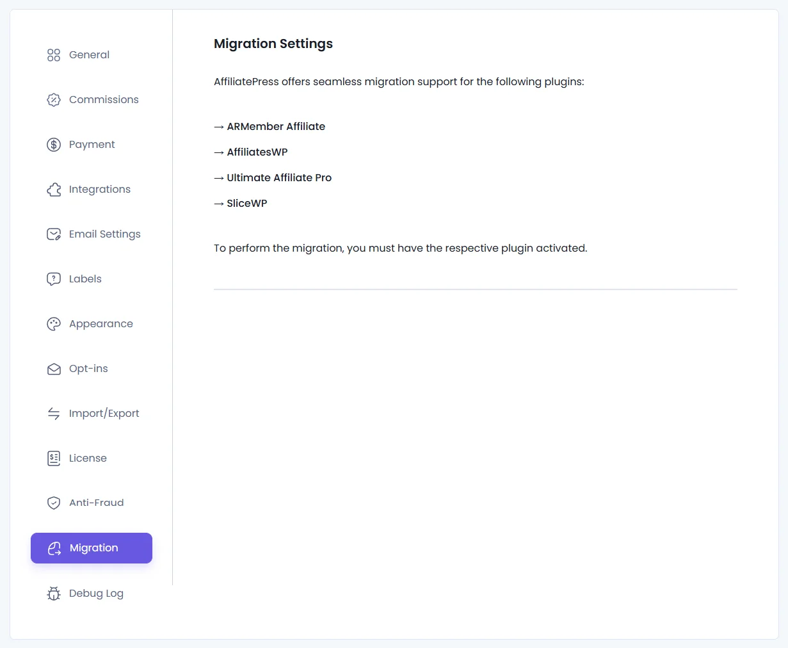This screenshot has height=648, width=788.
Task: Click the Labels question bubble icon
Action: pos(54,279)
